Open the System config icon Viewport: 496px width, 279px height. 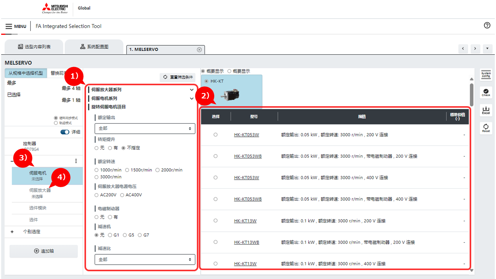pos(486,74)
